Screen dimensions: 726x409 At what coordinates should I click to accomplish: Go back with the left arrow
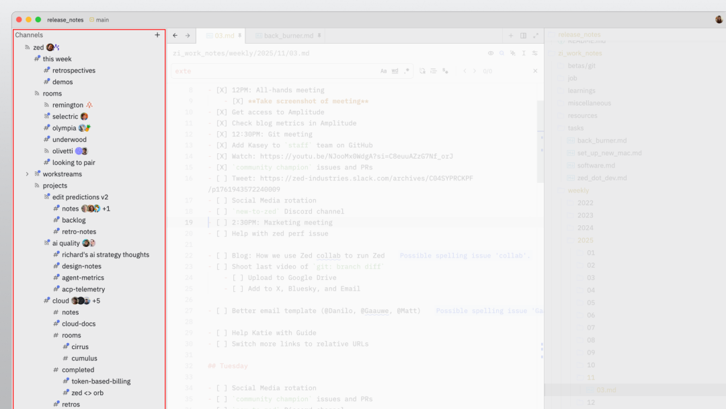(175, 35)
